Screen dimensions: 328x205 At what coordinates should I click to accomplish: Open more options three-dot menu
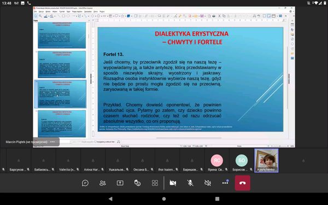click(x=225, y=183)
